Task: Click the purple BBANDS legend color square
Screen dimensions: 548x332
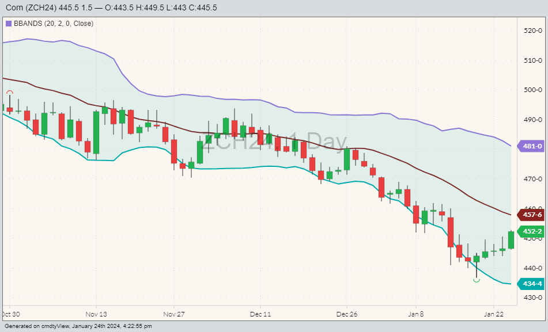Action: point(9,24)
